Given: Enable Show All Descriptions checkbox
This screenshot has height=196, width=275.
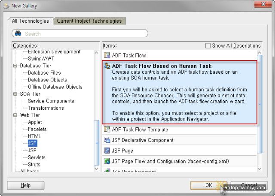Looking at the screenshot, I should 208,45.
